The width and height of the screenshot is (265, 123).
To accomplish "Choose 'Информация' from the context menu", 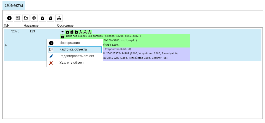I will 75,43.
